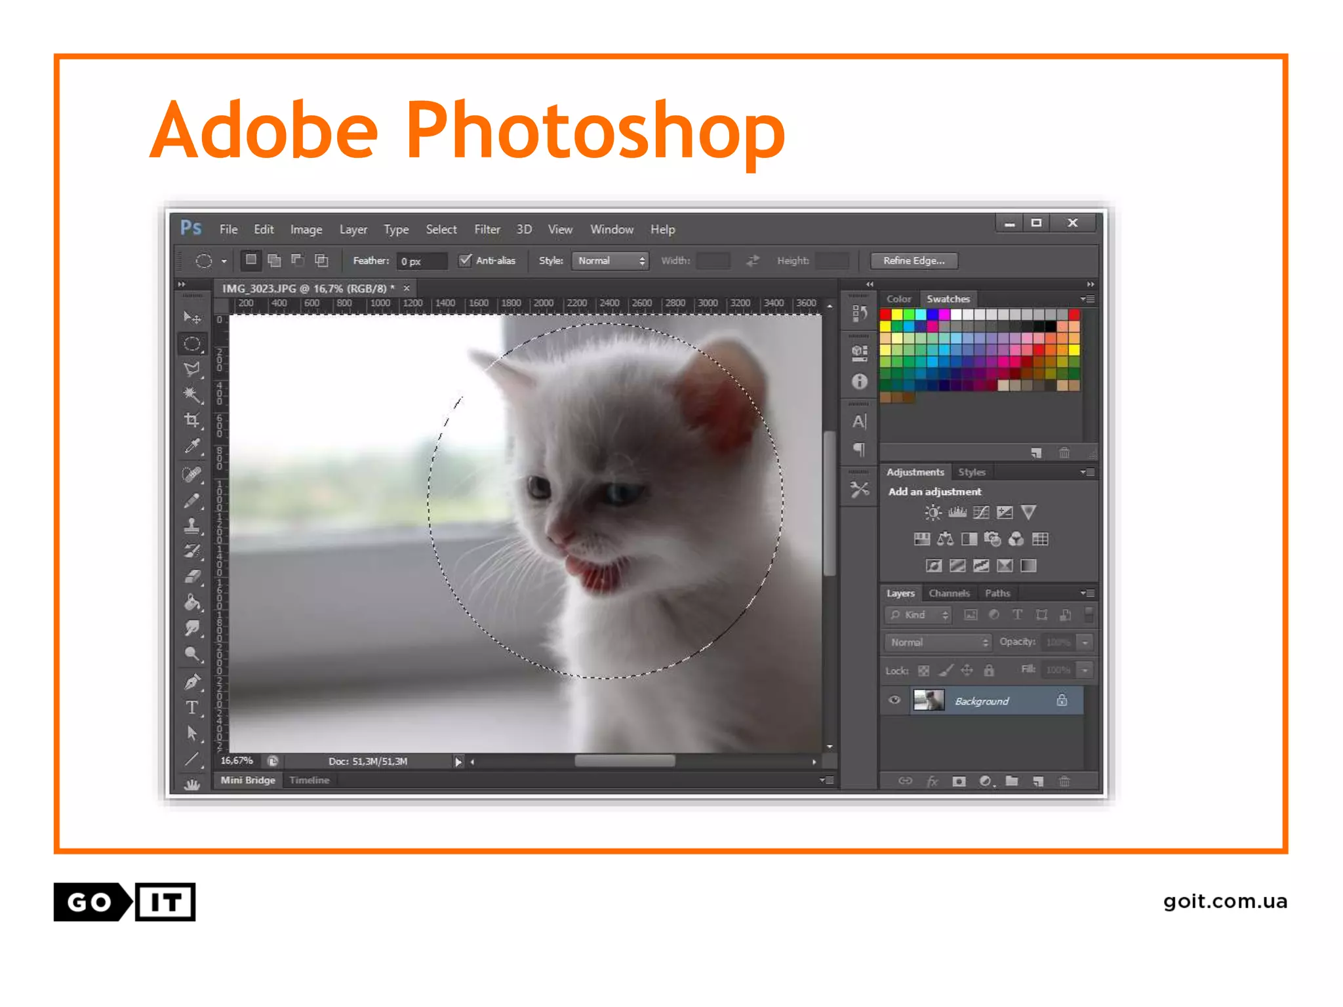Screen dimensions: 1343x1007
Task: Choose Intersect with selection mode
Action: (321, 260)
